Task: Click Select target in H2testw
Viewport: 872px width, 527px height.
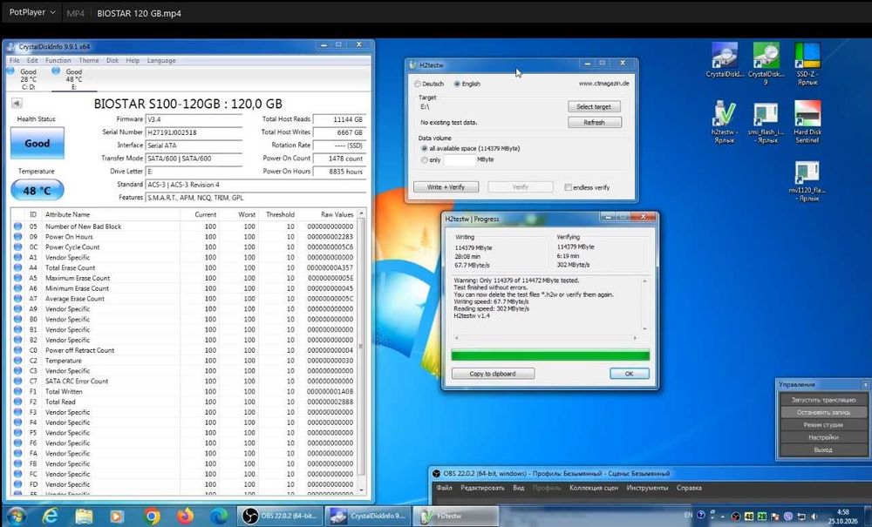Action: pos(594,106)
